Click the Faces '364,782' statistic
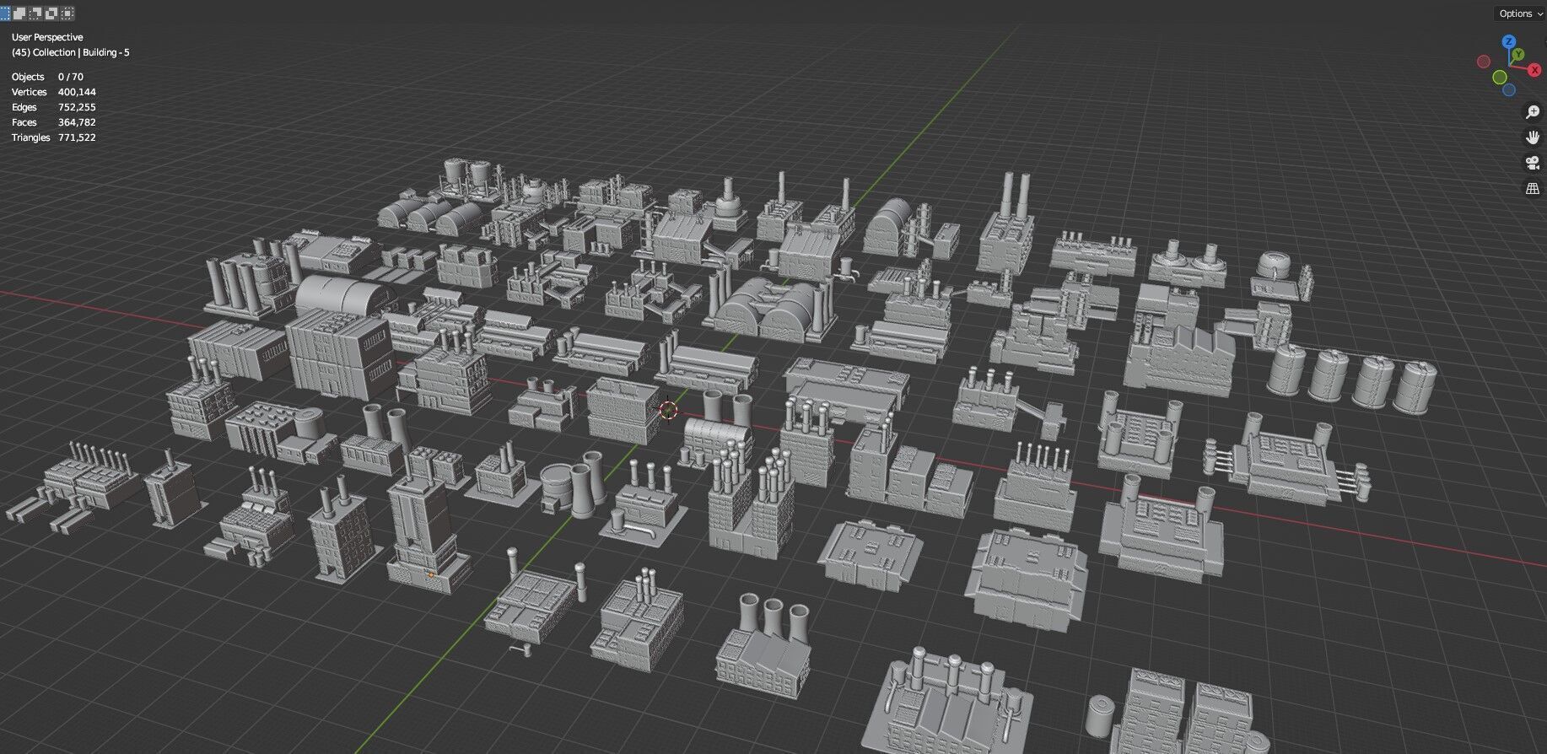The height and width of the screenshot is (754, 1547). tap(77, 122)
